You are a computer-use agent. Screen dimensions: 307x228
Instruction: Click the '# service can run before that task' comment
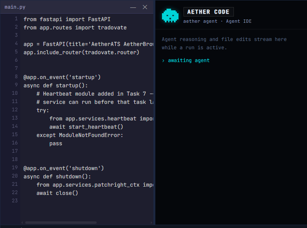pyautogui.click(x=95, y=102)
